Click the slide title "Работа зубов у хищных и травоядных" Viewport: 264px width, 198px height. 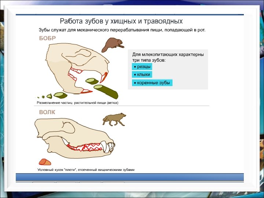121,21
